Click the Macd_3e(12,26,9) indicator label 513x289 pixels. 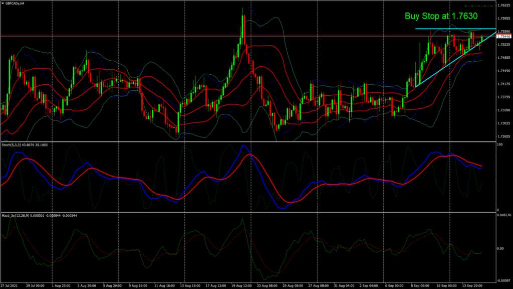tap(39, 216)
